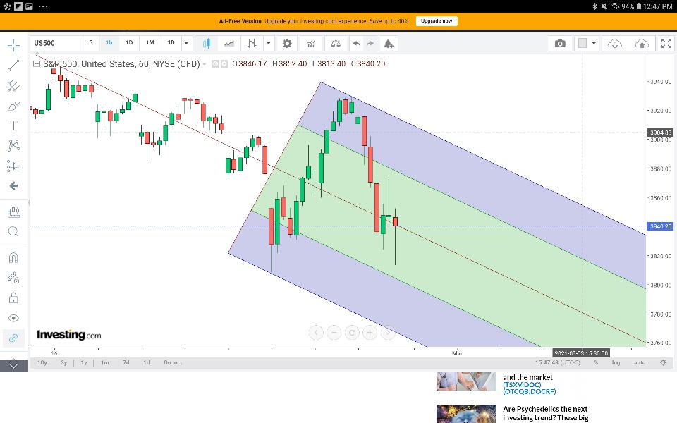677x423 pixels.
Task: Zoom out chart with minus button
Action: (x=334, y=332)
